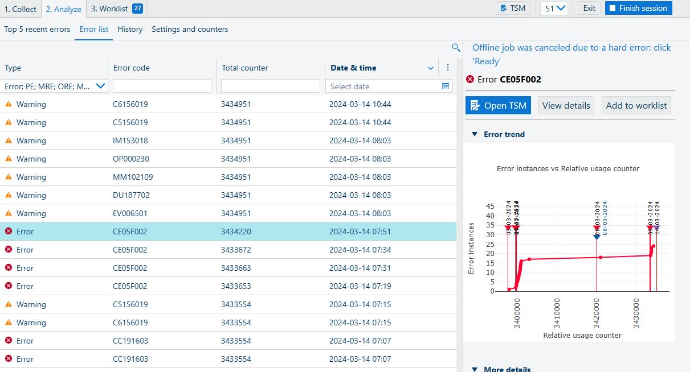Click red error icon beside CE05F002 heading
Viewport: 690px width, 372px height.
(470, 80)
